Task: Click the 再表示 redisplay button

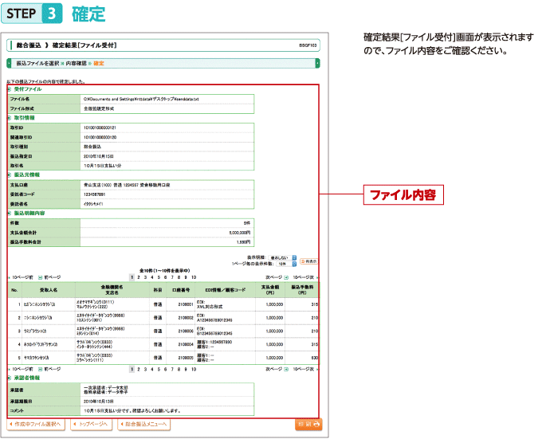Action: pos(308,261)
